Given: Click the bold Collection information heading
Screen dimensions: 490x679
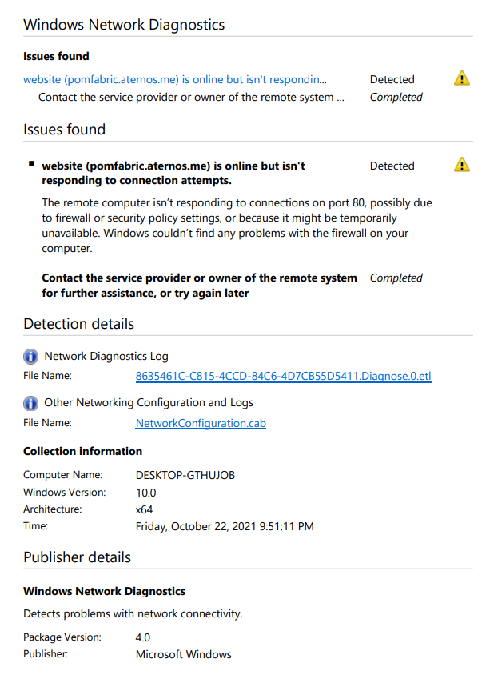Looking at the screenshot, I should [x=82, y=451].
